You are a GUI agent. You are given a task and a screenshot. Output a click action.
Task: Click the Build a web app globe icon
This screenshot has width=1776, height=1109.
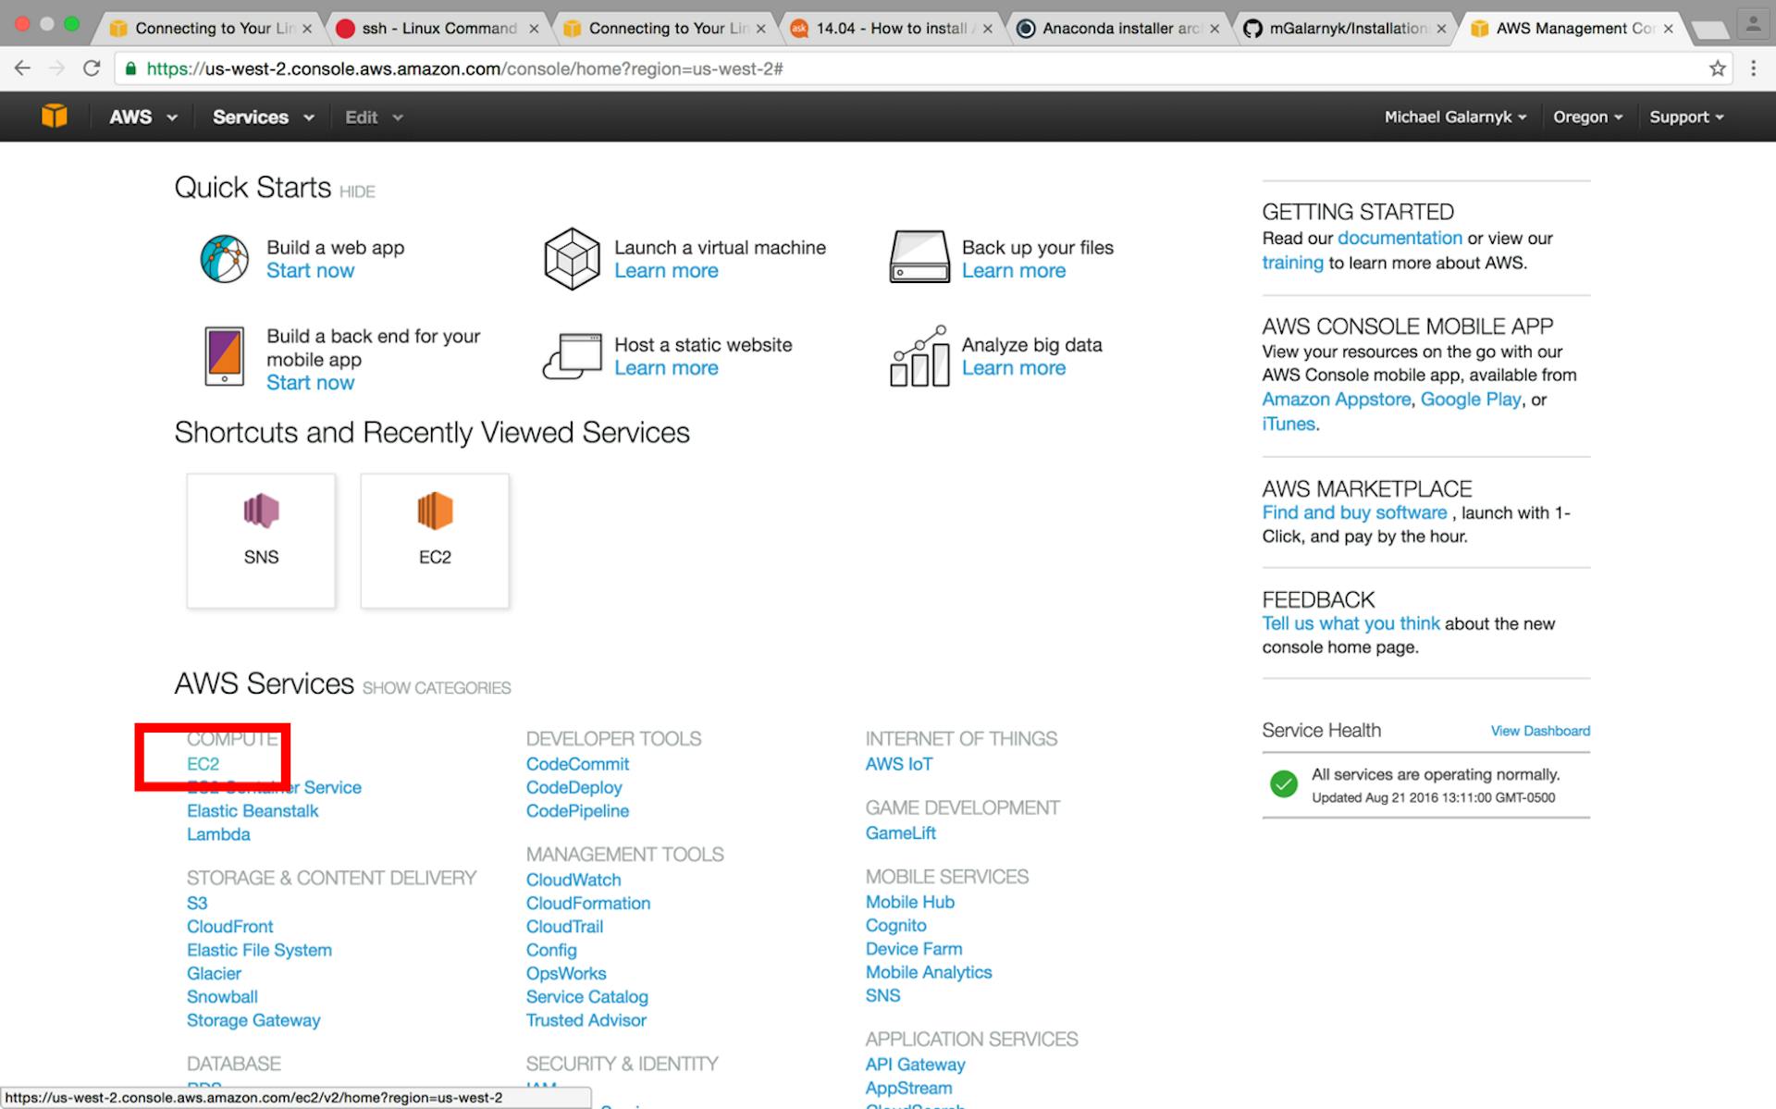coord(223,258)
